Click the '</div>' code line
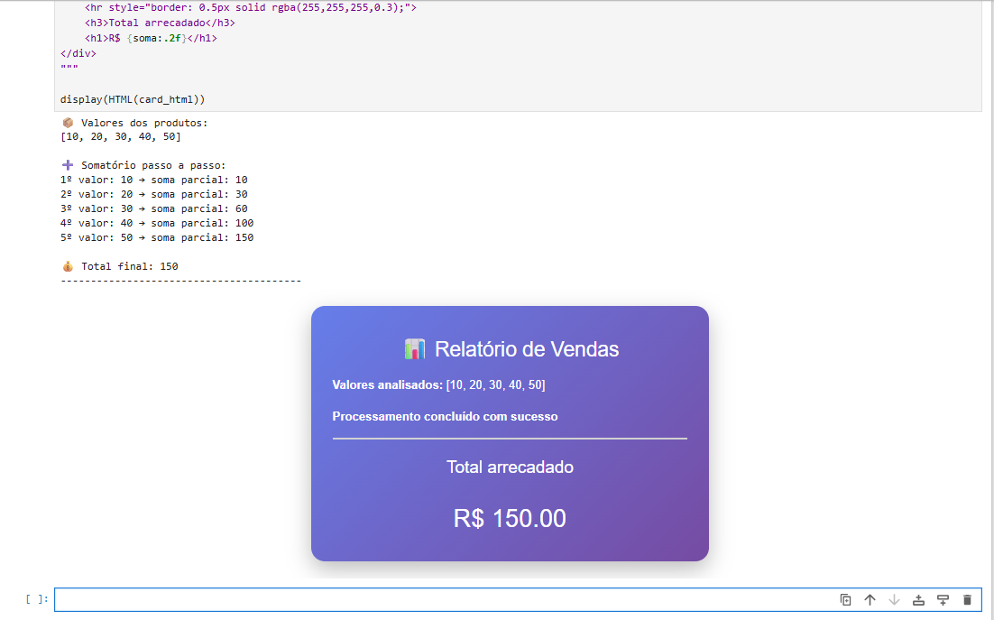Image resolution: width=994 pixels, height=620 pixels. pos(78,53)
